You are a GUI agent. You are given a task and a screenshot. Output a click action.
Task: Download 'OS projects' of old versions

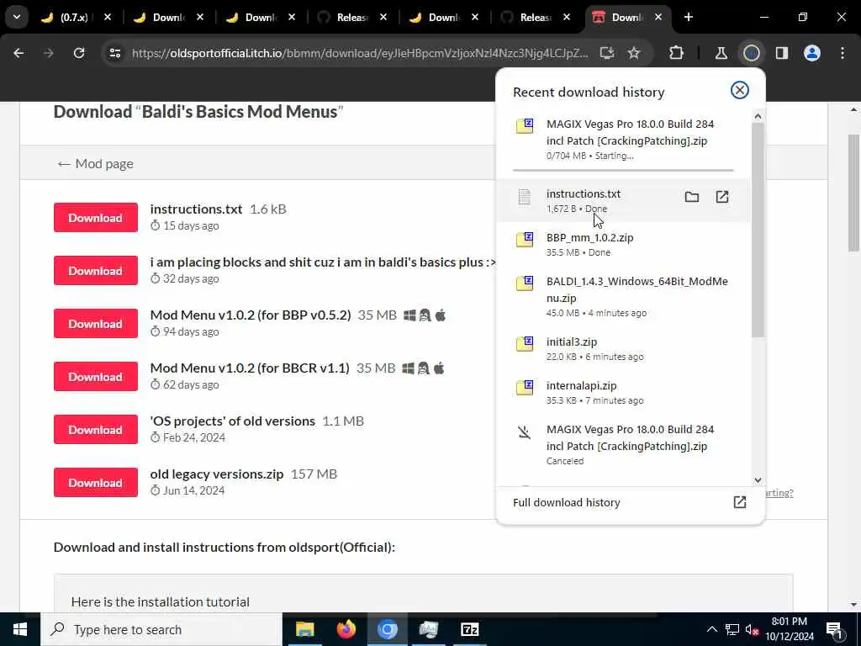pos(96,430)
